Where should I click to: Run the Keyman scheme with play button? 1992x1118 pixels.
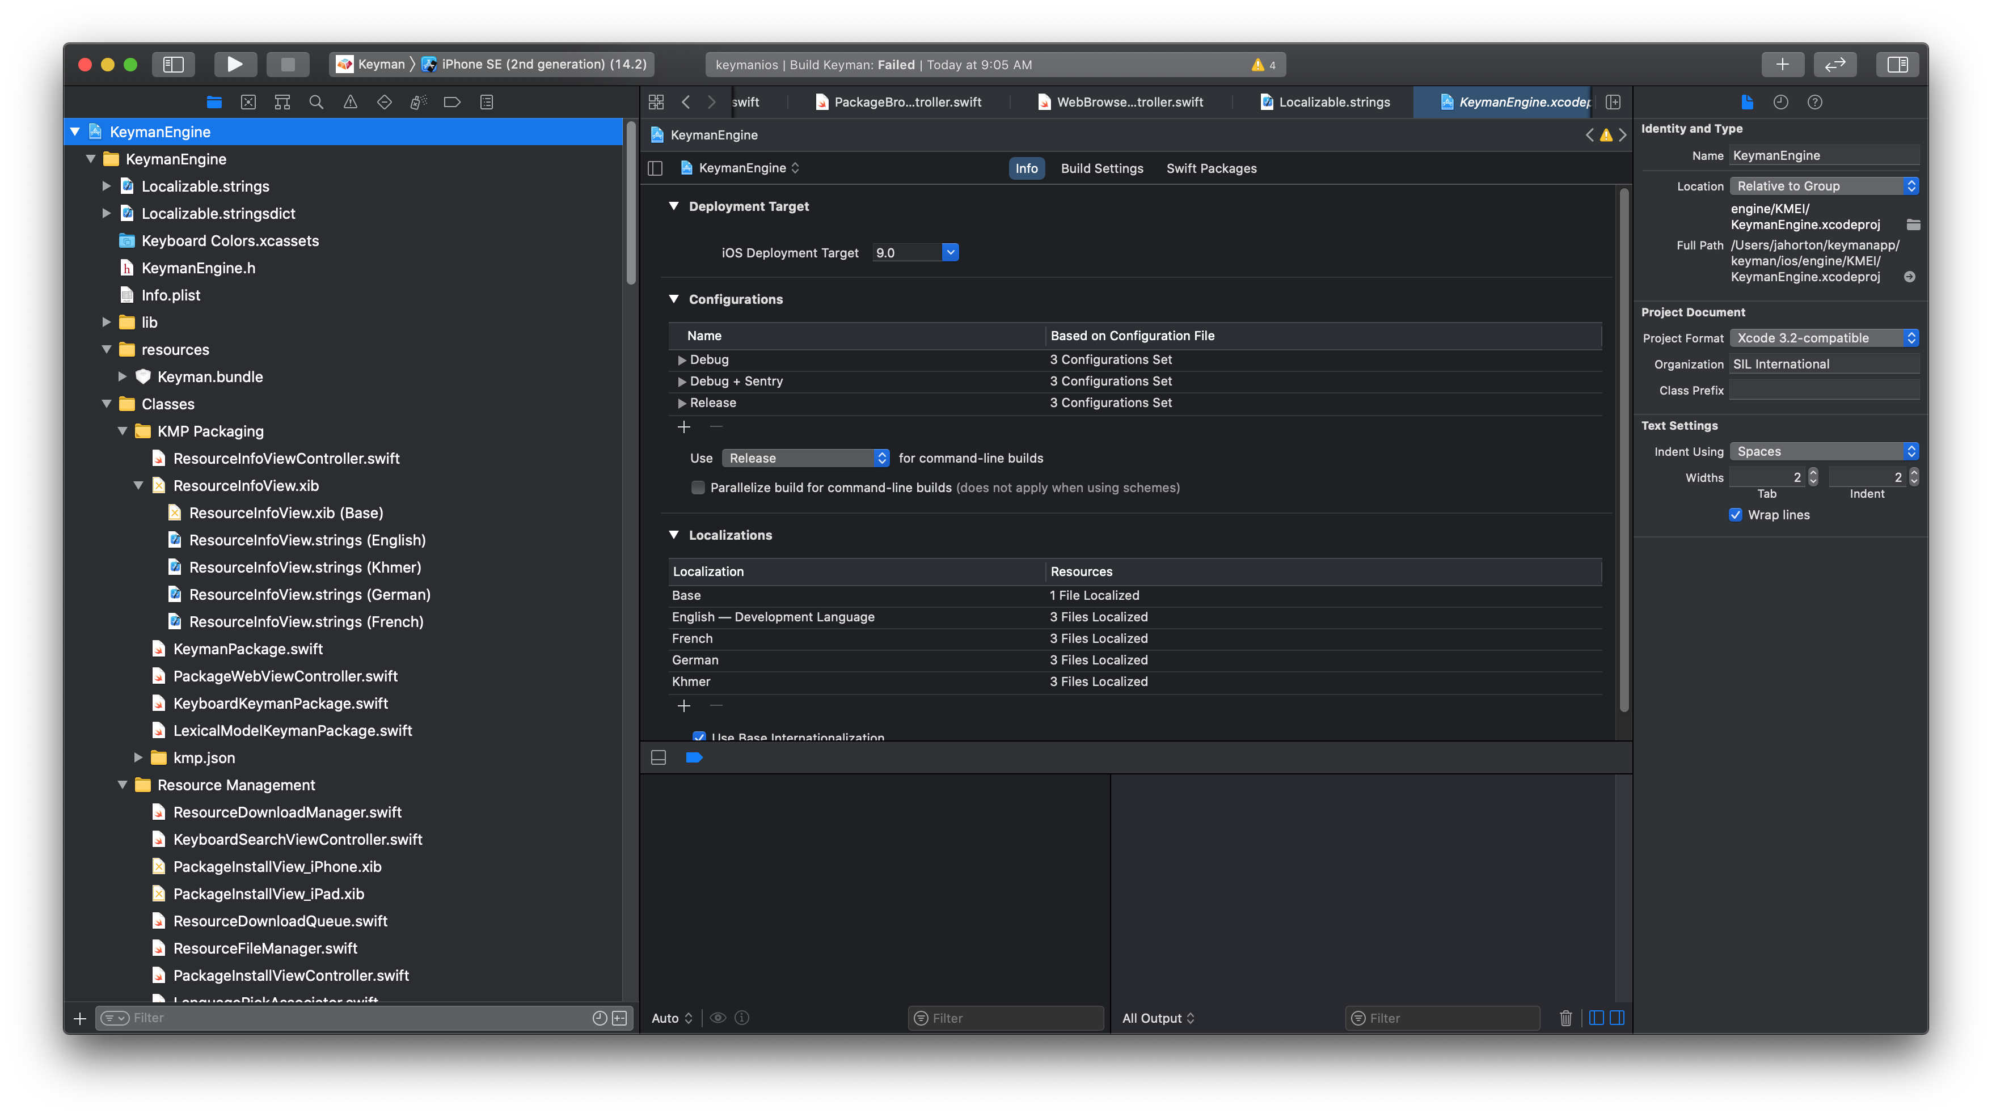234,64
